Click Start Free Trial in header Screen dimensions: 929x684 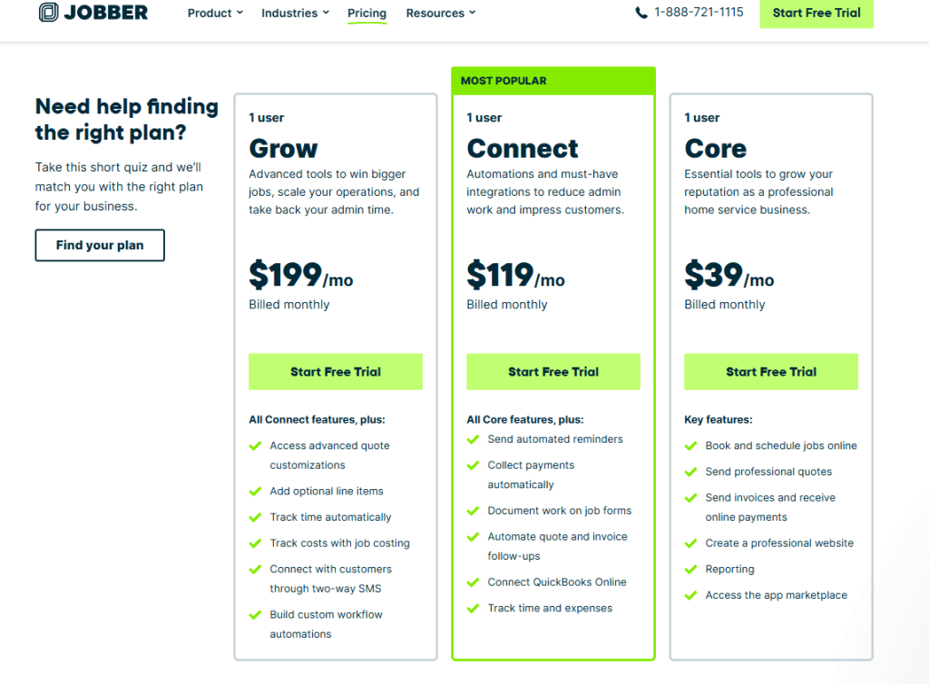pyautogui.click(x=817, y=13)
